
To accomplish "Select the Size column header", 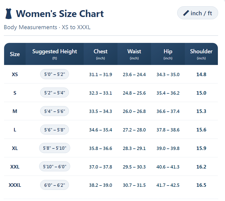I will [x=15, y=54].
